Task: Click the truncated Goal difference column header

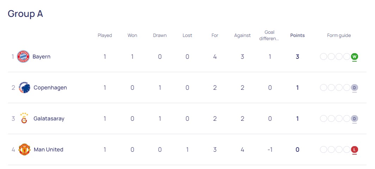Action: tap(269, 35)
